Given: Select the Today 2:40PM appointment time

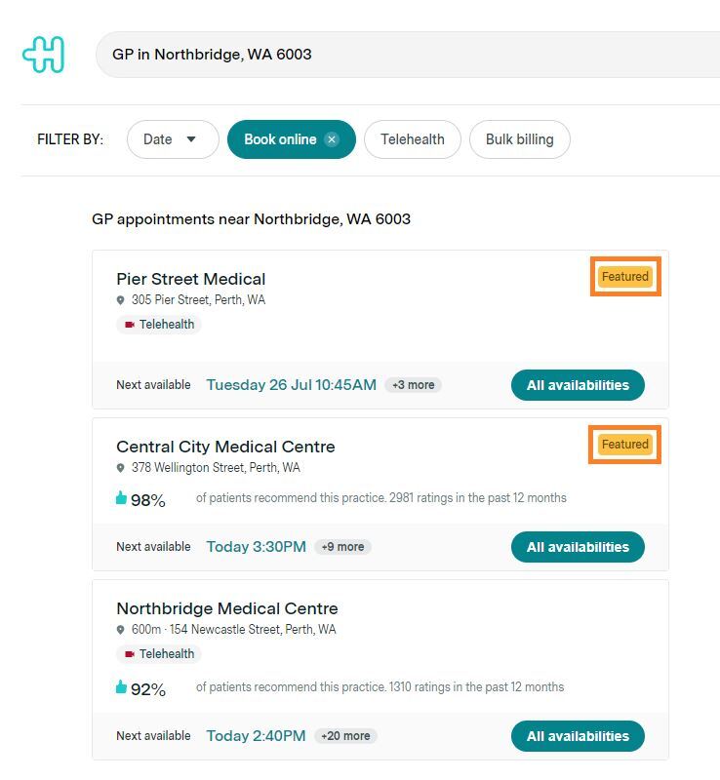Looking at the screenshot, I should [x=256, y=736].
